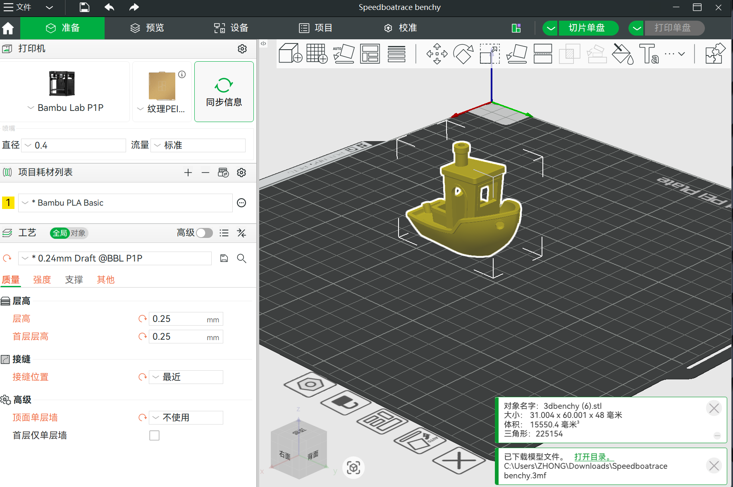Open the Bambu PLA Basic filament dropdown
This screenshot has width=733, height=487.
pos(125,203)
